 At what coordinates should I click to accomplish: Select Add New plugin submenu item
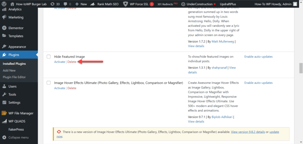[x=9, y=70]
